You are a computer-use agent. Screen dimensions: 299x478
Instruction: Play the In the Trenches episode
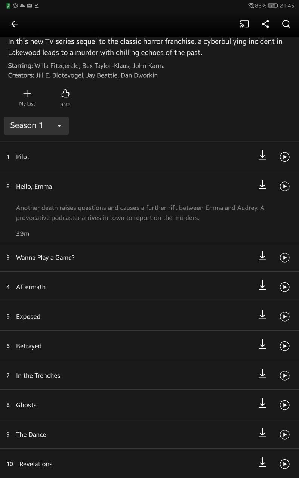click(x=285, y=375)
